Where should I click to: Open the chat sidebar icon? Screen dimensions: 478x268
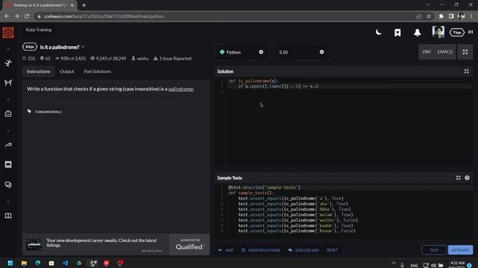coord(8,165)
